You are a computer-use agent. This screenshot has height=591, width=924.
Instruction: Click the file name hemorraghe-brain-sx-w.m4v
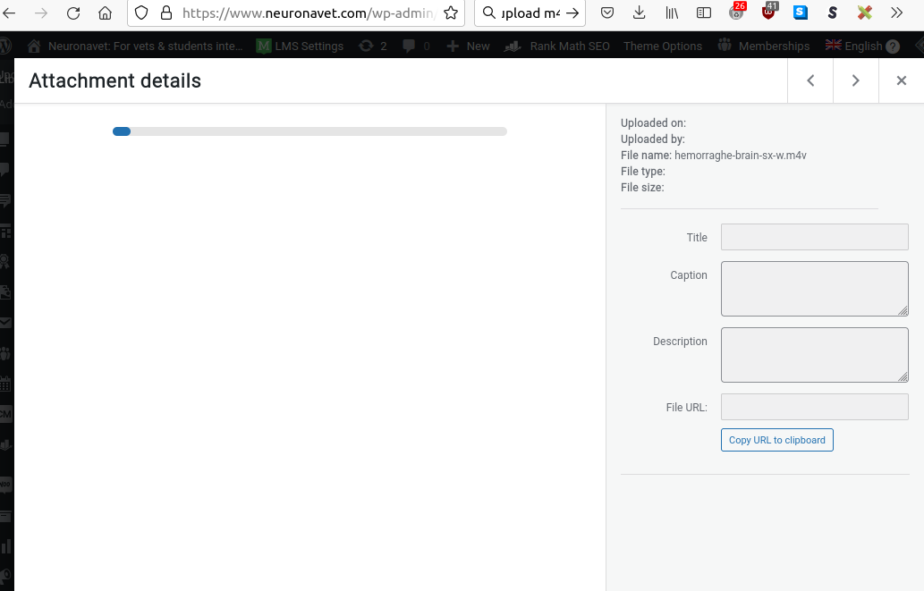point(740,156)
